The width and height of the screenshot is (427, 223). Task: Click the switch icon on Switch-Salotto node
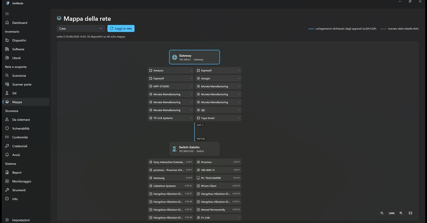point(174,149)
